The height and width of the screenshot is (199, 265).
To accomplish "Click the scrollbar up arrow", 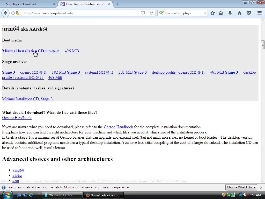I will pyautogui.click(x=263, y=21).
